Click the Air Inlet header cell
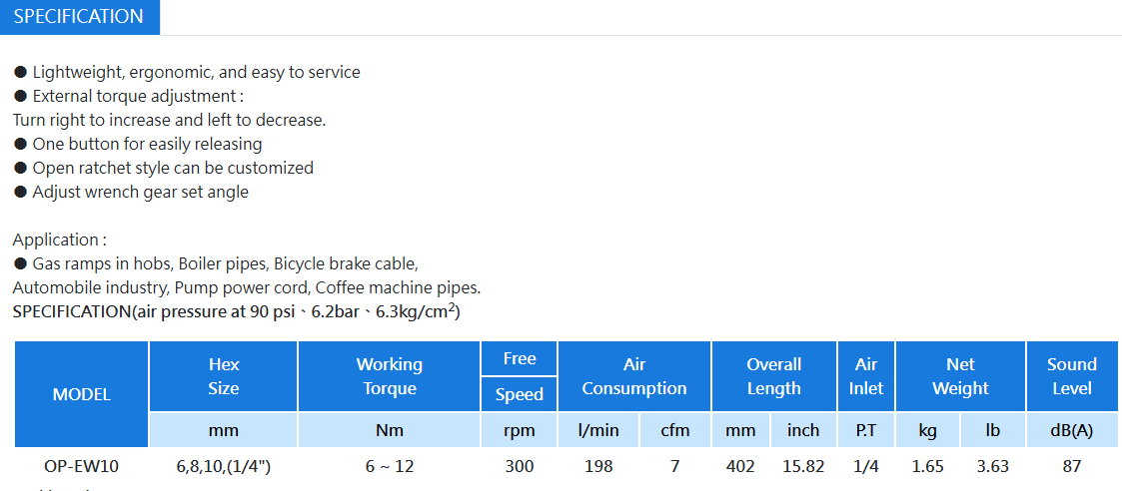 (866, 376)
